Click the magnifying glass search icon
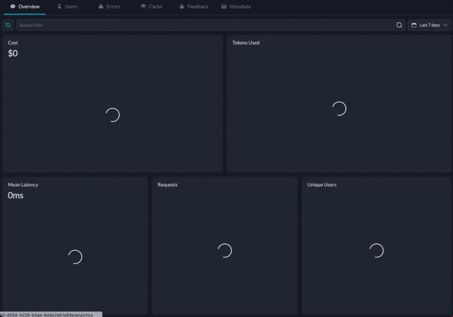Screen dimensions: 453x317 tap(399, 25)
